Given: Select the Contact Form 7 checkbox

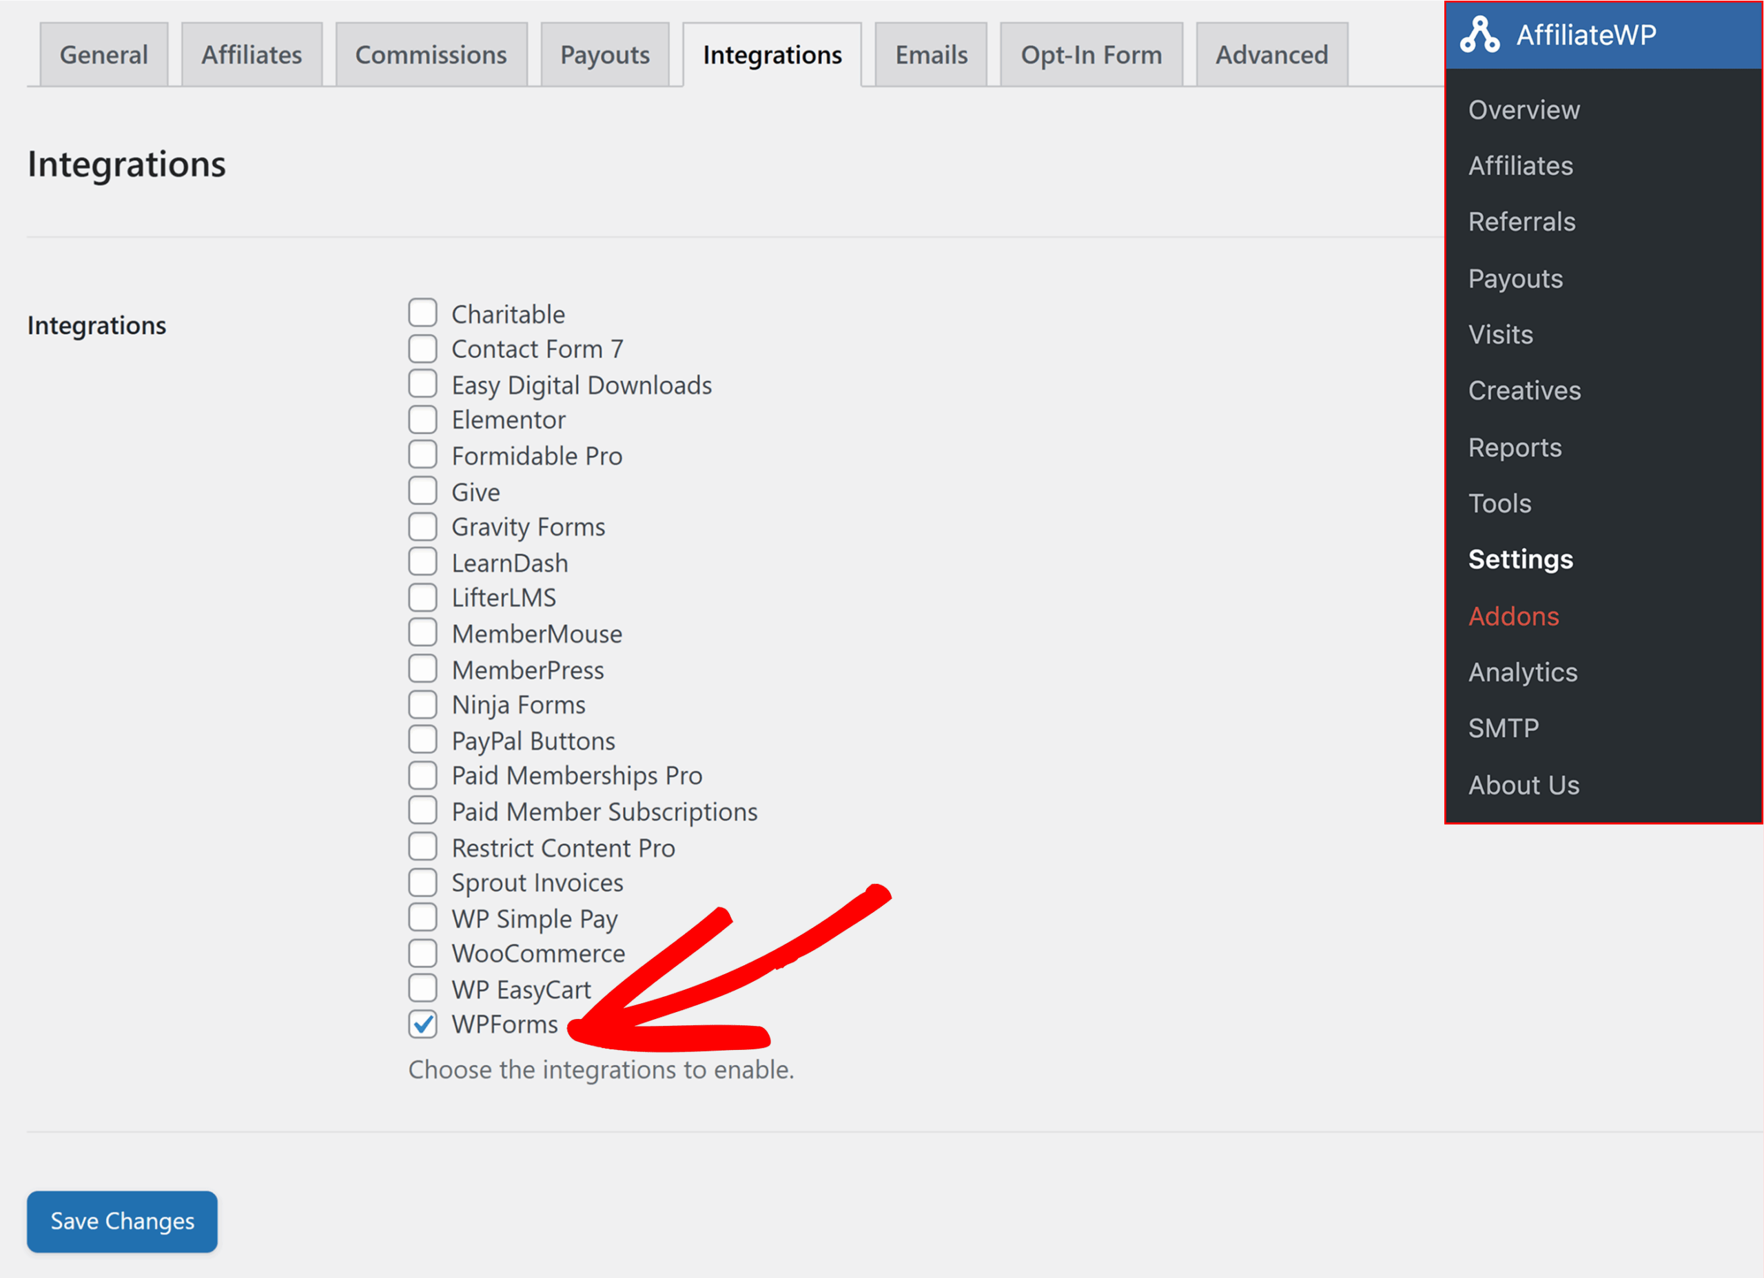Looking at the screenshot, I should 422,349.
